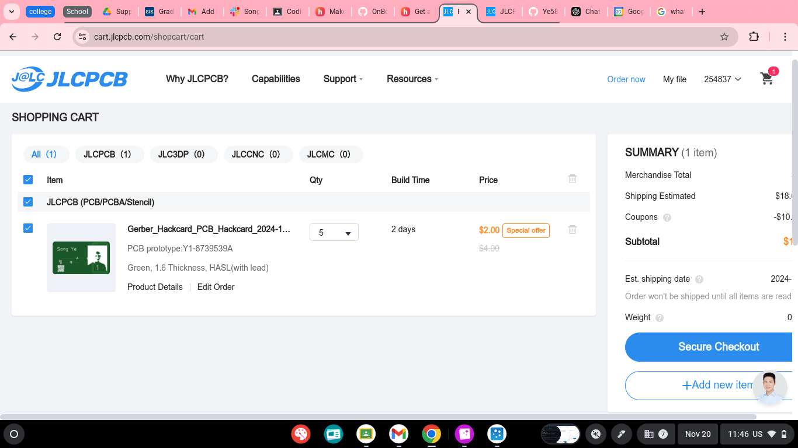Open the teal news app on shelf
Screen dimensions: 798x448
point(334,434)
